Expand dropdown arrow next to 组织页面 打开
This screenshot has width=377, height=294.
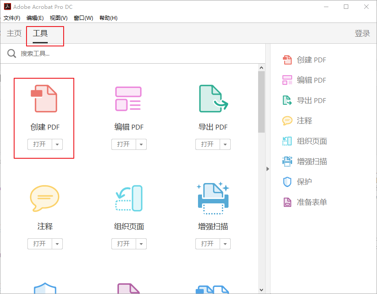(x=141, y=244)
